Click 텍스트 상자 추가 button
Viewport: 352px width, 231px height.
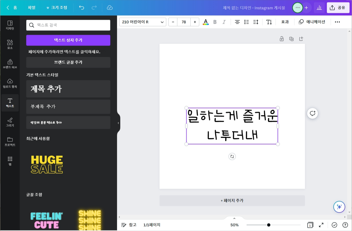68,40
